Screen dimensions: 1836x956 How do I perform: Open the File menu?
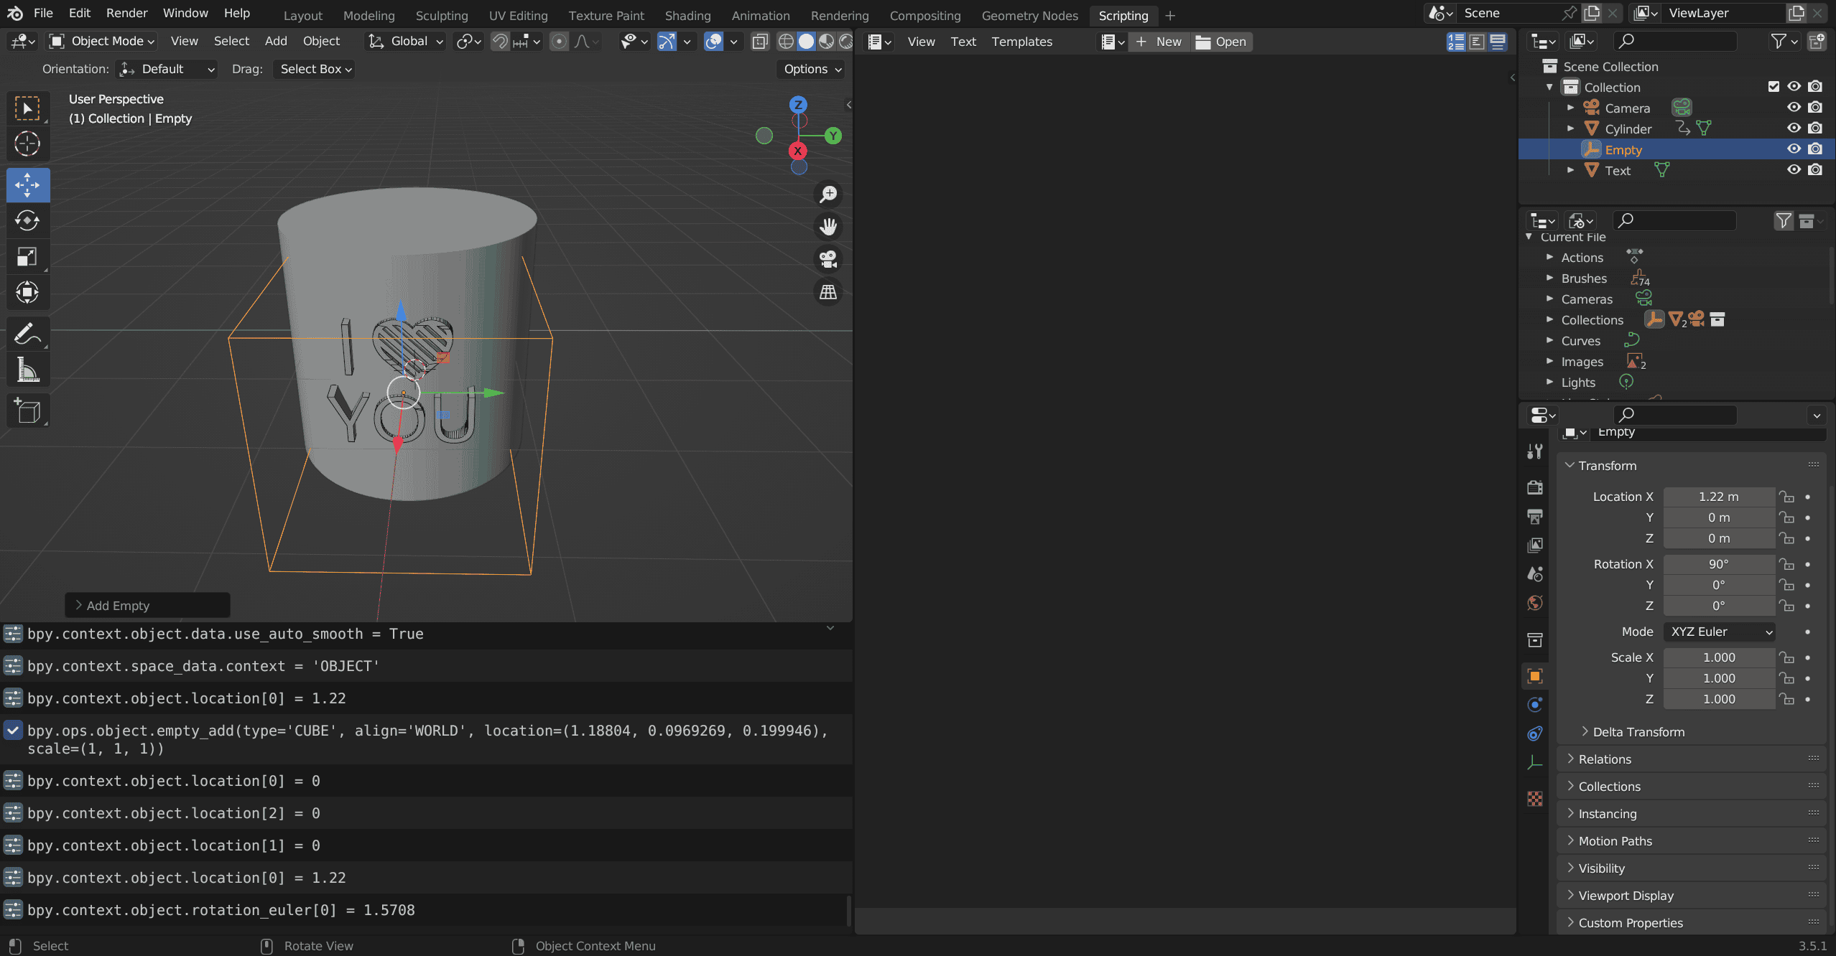pos(43,14)
